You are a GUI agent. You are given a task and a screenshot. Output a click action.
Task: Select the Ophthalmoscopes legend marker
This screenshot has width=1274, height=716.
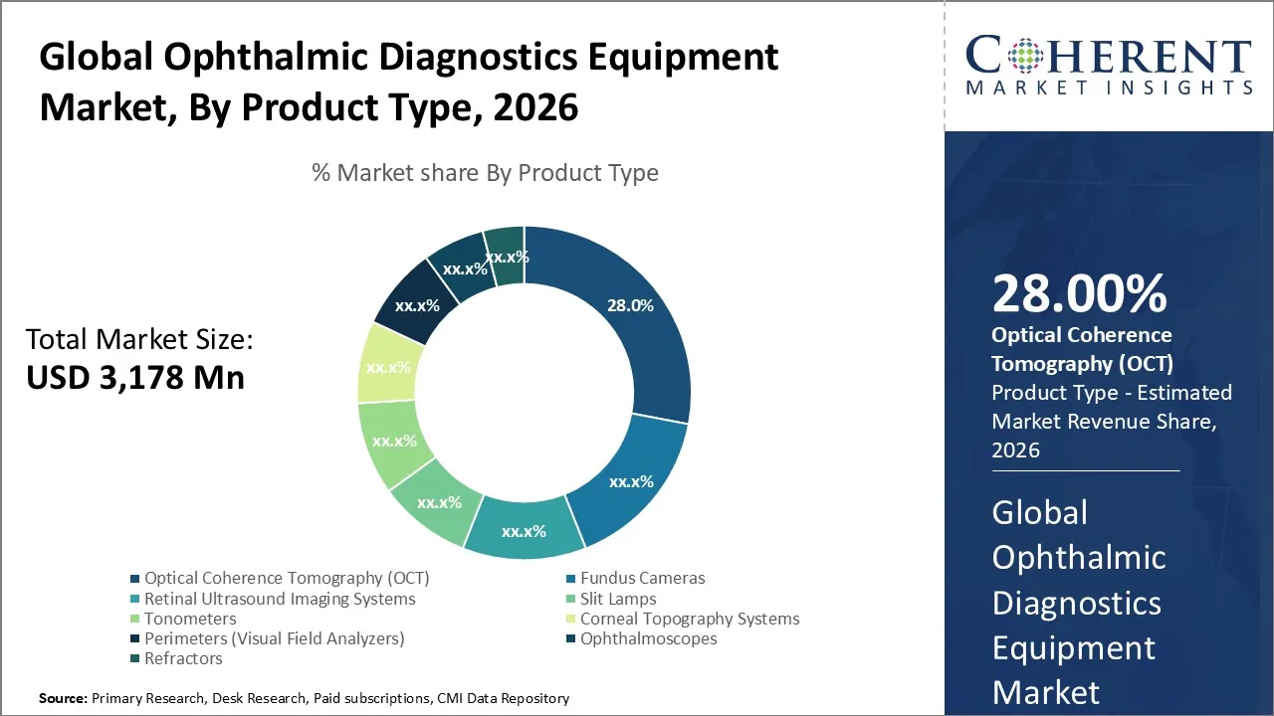(570, 637)
